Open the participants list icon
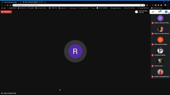 click(x=153, y=12)
